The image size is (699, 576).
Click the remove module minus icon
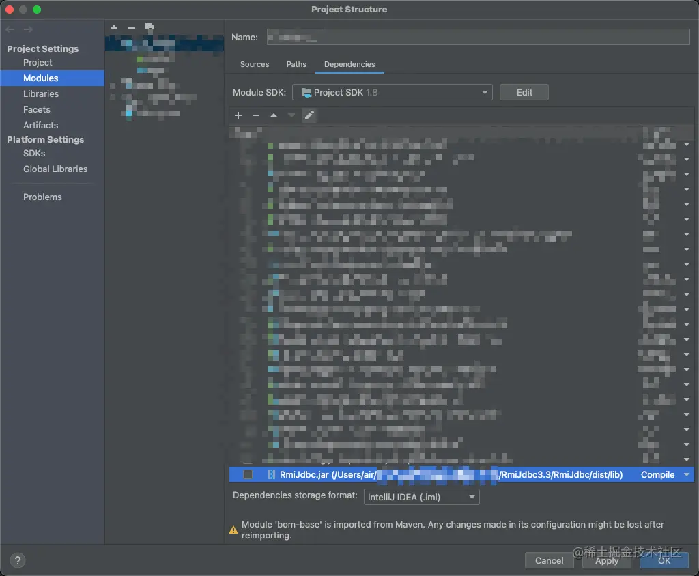point(132,27)
